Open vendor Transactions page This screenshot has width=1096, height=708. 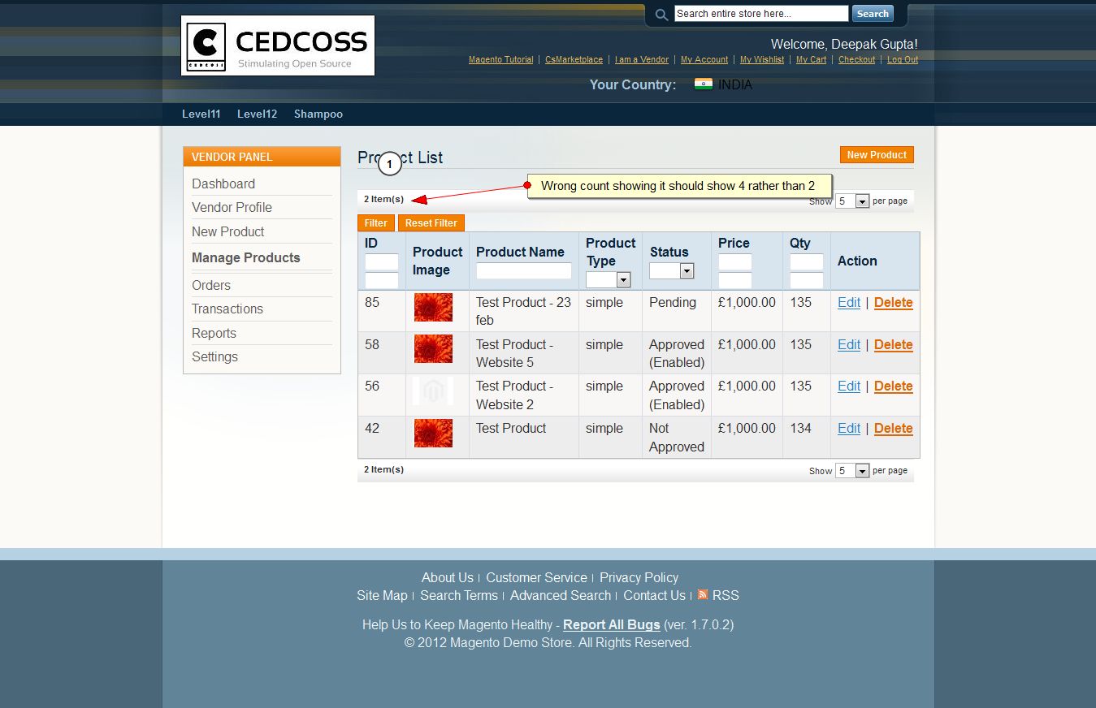227,309
